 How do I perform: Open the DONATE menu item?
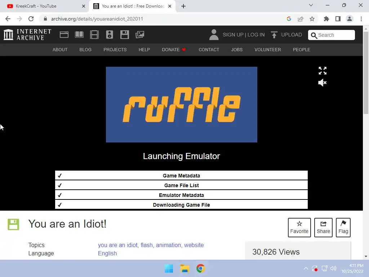click(x=174, y=50)
